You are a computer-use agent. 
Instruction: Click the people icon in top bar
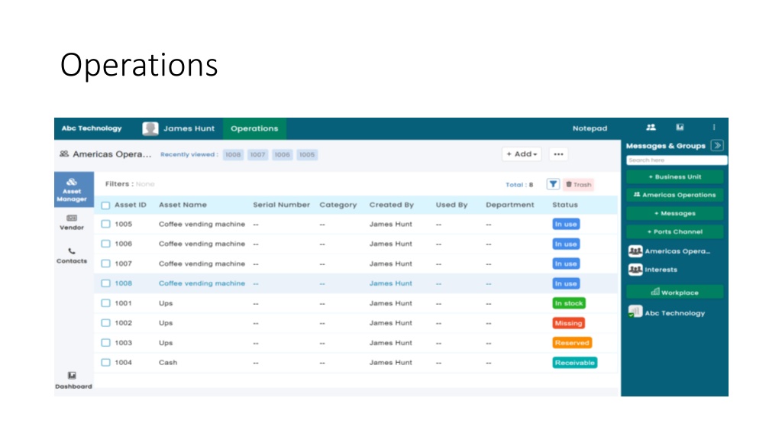[651, 128]
